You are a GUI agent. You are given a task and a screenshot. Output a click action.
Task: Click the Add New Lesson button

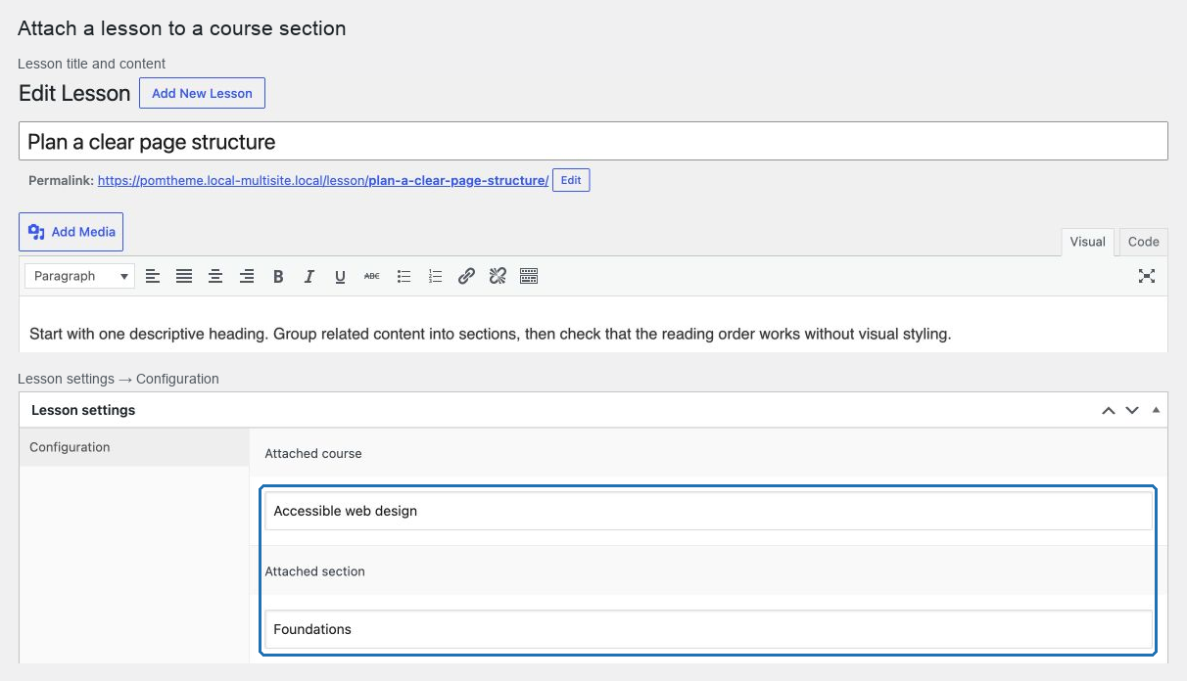[x=202, y=93]
